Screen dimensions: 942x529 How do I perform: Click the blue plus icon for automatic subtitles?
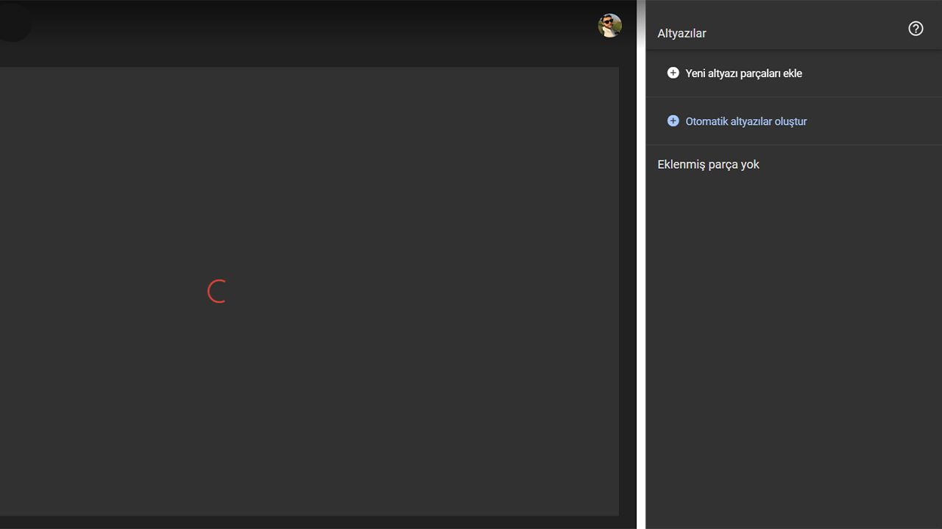coord(673,121)
